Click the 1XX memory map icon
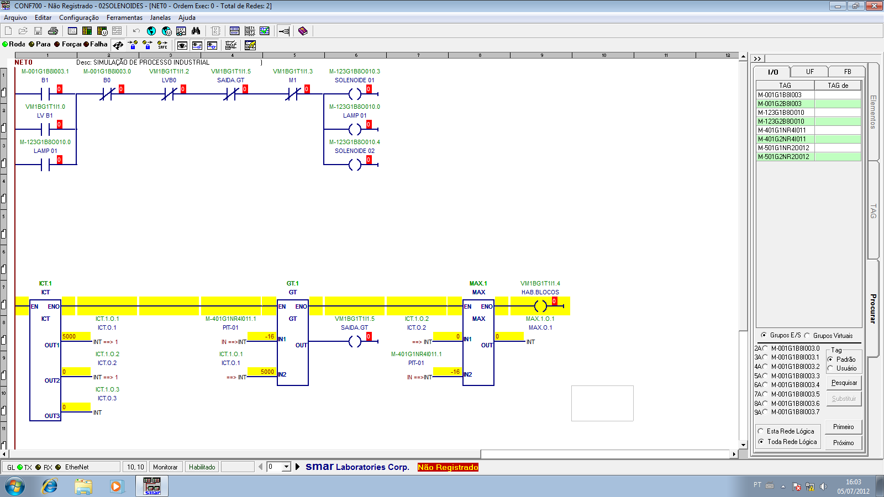Image resolution: width=884 pixels, height=497 pixels. [x=181, y=31]
